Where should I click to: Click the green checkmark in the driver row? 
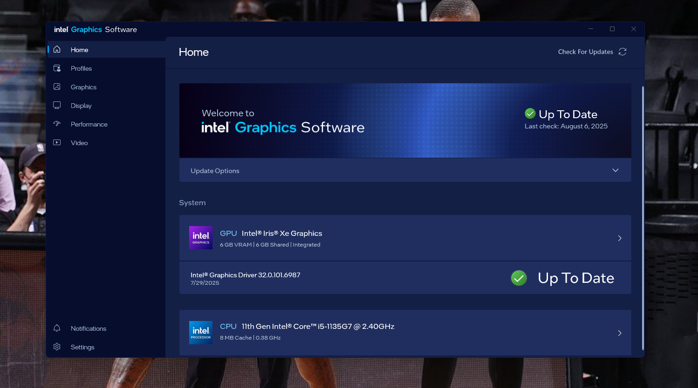point(519,278)
